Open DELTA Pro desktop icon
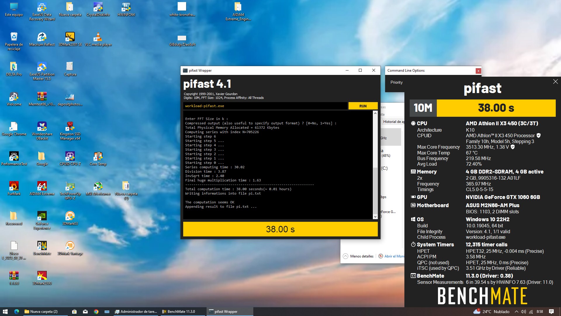This screenshot has width=561, height=316. pos(14,69)
